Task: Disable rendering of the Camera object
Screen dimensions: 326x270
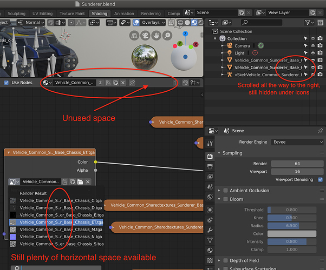Action: click(320, 45)
